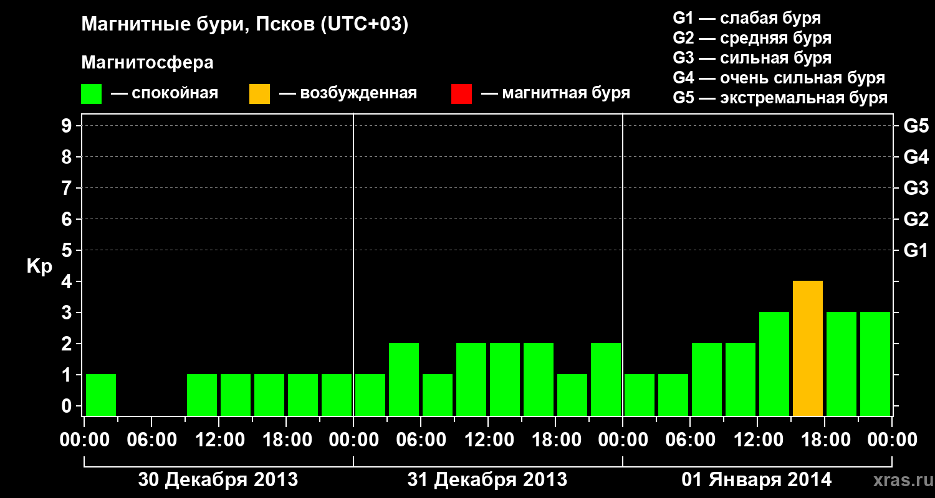
Task: Click the 'G3 — сильная буря' legend line
Action: pos(752,58)
